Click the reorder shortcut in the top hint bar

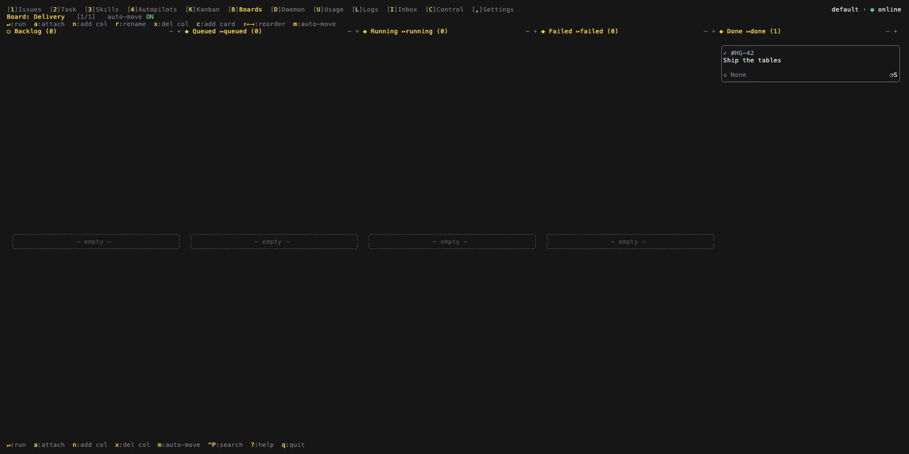(x=264, y=24)
